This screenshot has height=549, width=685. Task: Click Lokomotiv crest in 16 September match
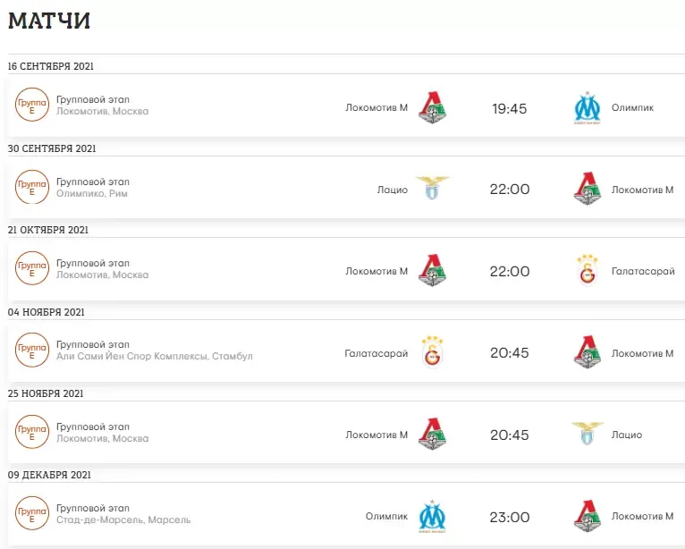pos(433,108)
